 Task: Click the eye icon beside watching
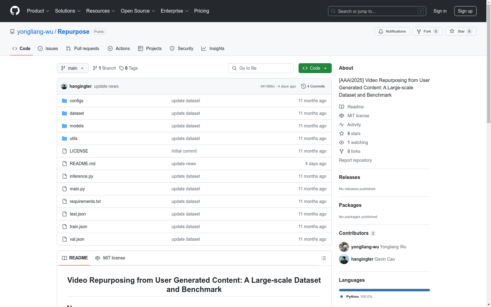(x=342, y=142)
